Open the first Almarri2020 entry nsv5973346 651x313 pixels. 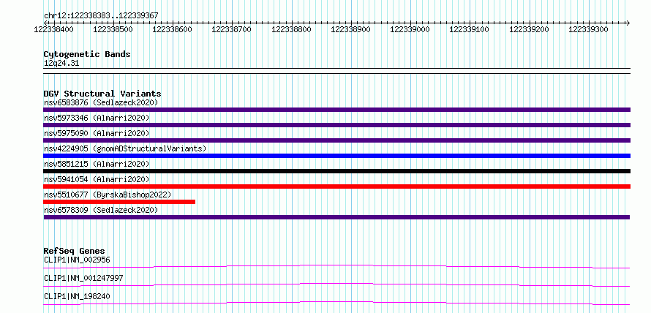[97, 118]
